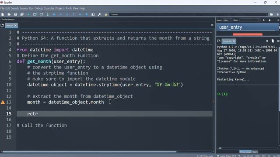Click the In [1]: console prompt
This screenshot has width=280, height=157.
223,94
